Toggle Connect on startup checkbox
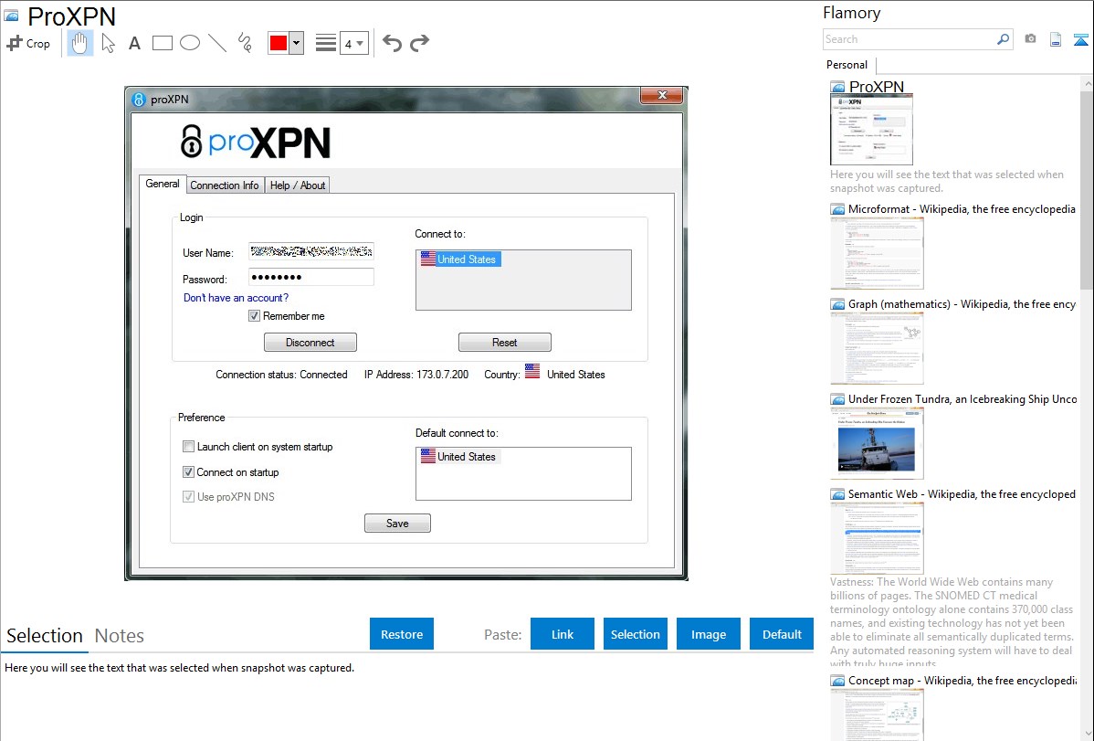Image resolution: width=1094 pixels, height=741 pixels. point(188,472)
